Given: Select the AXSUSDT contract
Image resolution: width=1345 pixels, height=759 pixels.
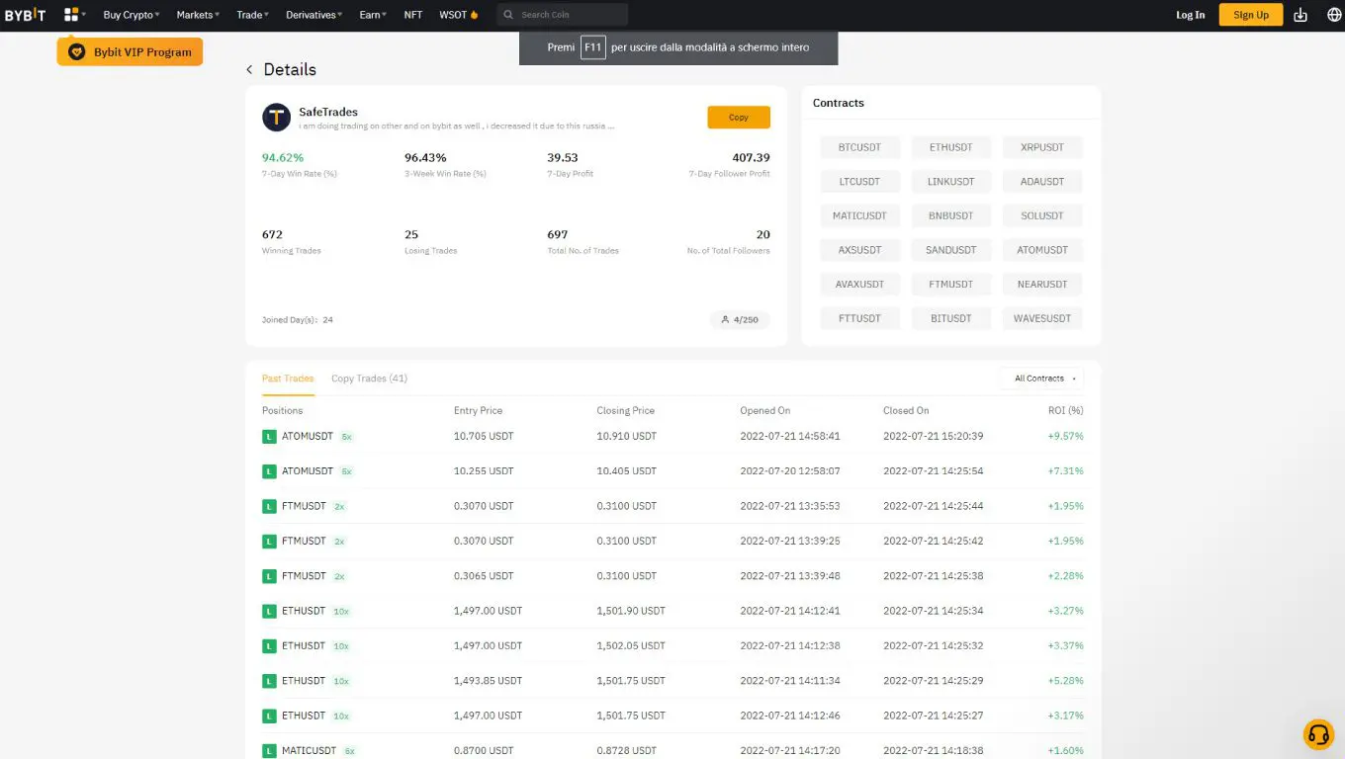Looking at the screenshot, I should 859,250.
